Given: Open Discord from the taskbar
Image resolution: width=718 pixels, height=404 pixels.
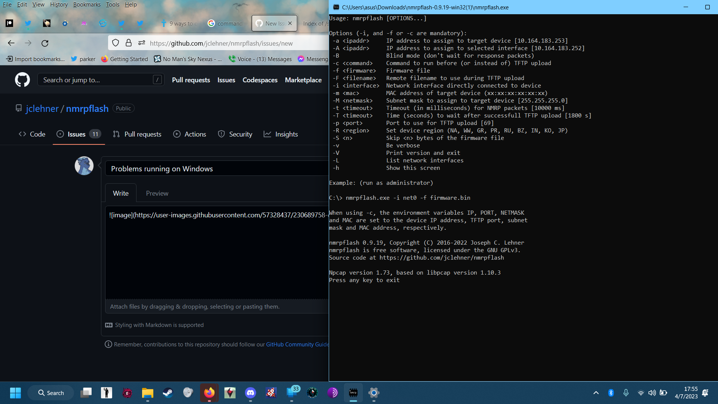Looking at the screenshot, I should tap(250, 393).
